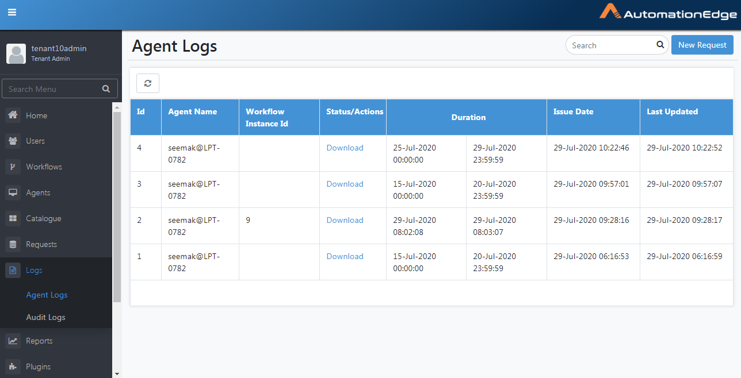Collapse the Logs menu section
This screenshot has height=378, width=741.
tap(56, 270)
